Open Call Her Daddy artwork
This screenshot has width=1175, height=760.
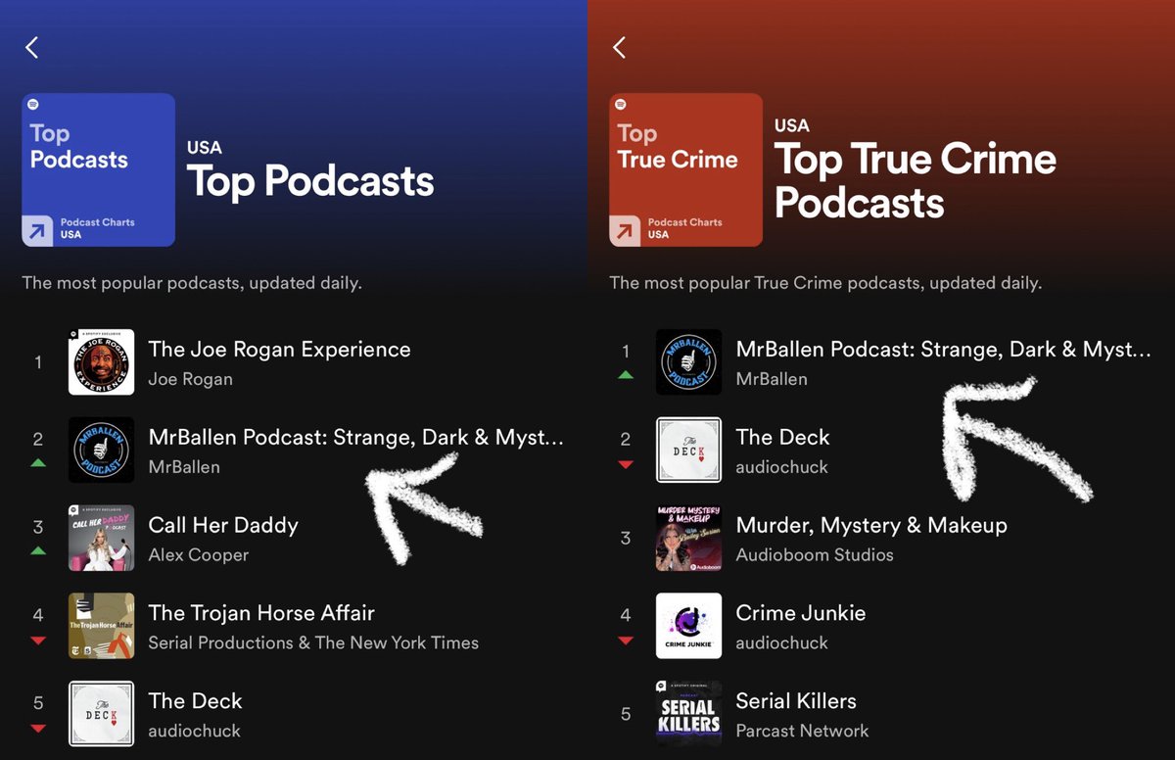pyautogui.click(x=101, y=538)
